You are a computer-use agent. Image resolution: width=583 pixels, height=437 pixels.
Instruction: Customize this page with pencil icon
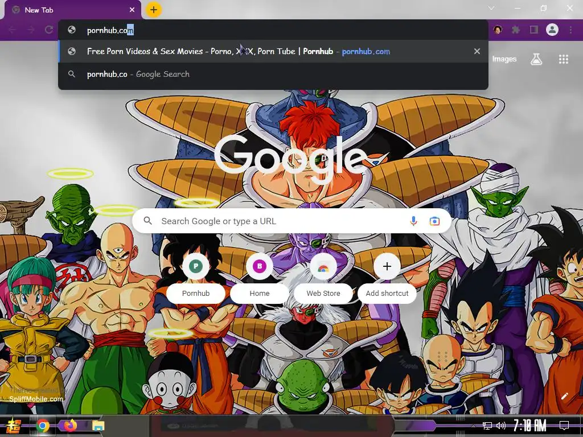(x=564, y=396)
